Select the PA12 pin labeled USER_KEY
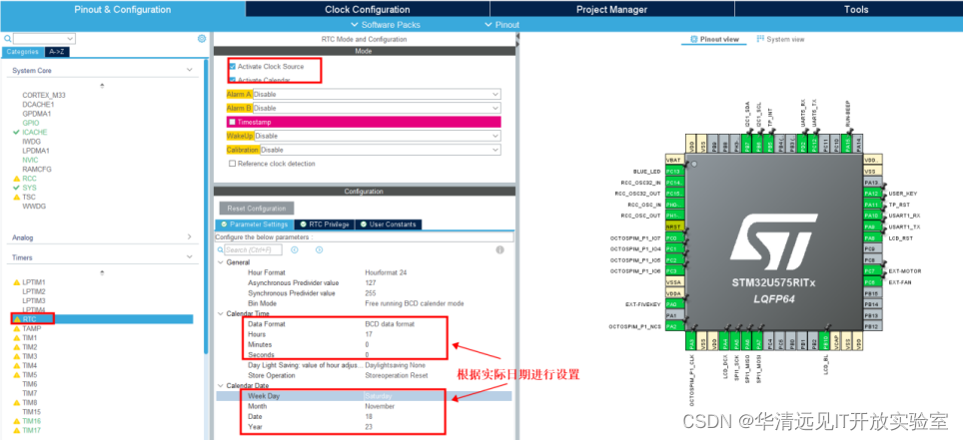Screen dimensions: 963x441 pyautogui.click(x=872, y=194)
